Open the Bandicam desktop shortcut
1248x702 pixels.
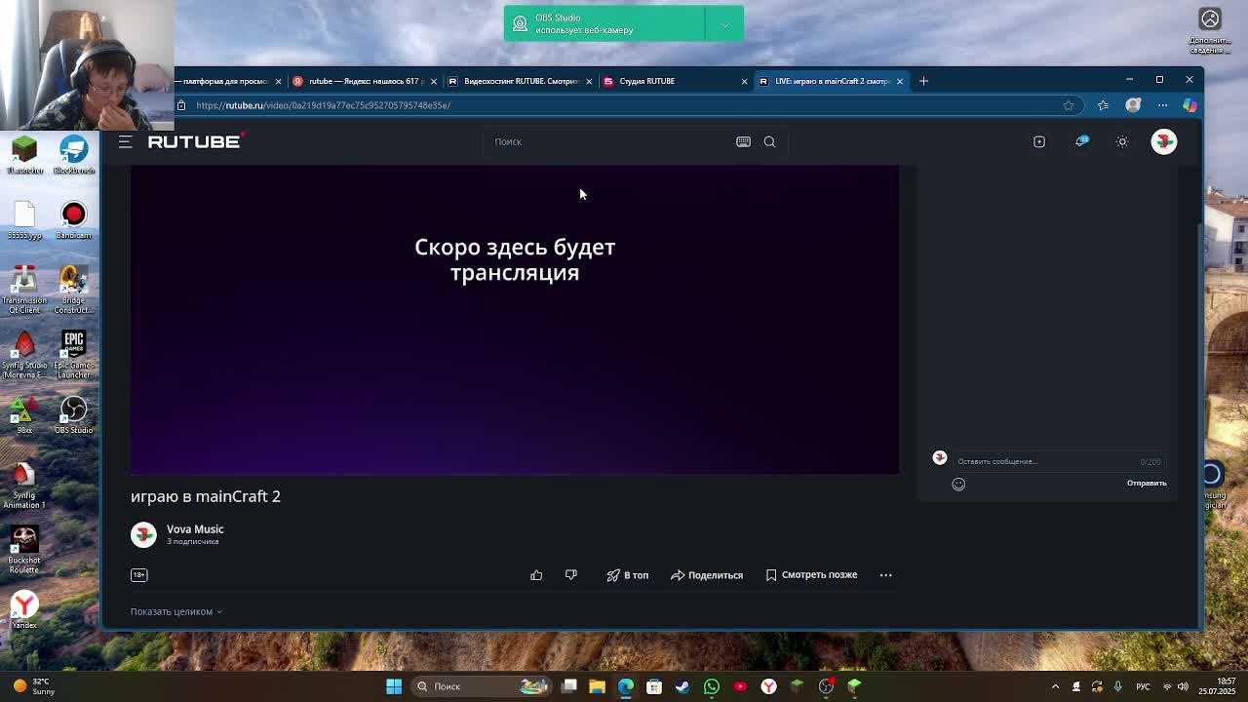point(73,221)
